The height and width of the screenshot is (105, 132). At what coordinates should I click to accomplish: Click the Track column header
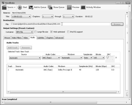tap(10, 66)
